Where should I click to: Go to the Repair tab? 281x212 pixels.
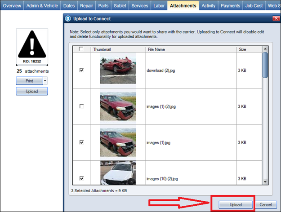(x=86, y=6)
